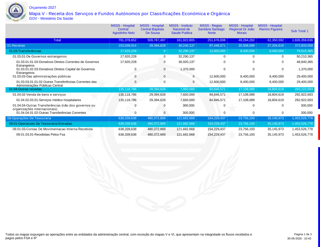Click the Cabo Verde coat of arms emblem
This screenshot has height=247, width=320.
pyautogui.click(x=16, y=12)
